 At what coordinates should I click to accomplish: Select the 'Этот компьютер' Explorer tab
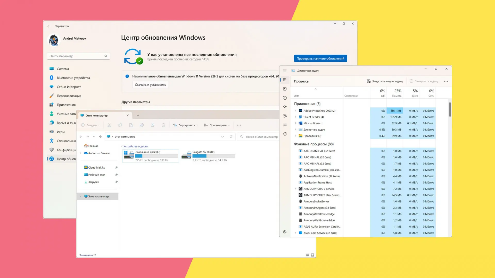(105, 116)
